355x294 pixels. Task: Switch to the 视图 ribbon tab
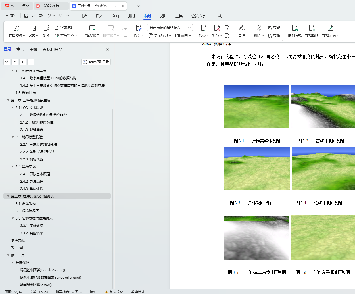click(163, 16)
